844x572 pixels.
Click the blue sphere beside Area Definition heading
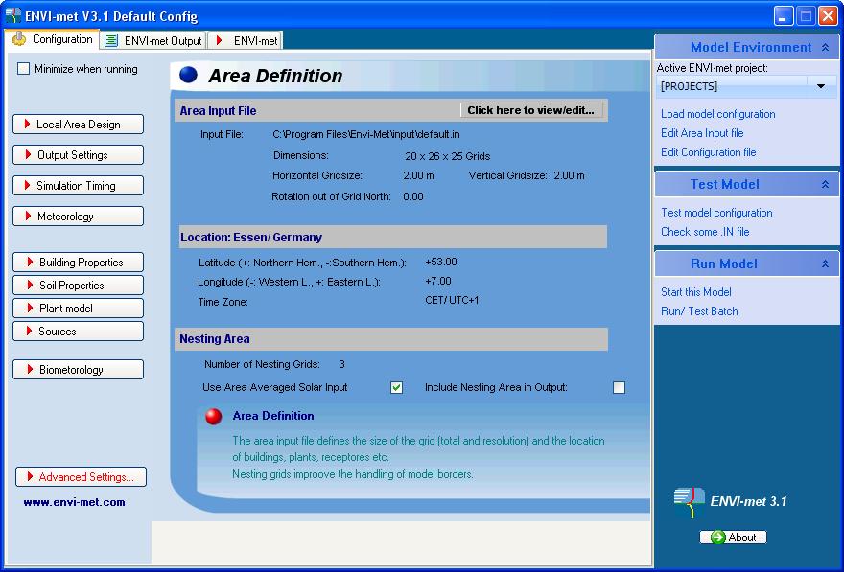tap(188, 75)
